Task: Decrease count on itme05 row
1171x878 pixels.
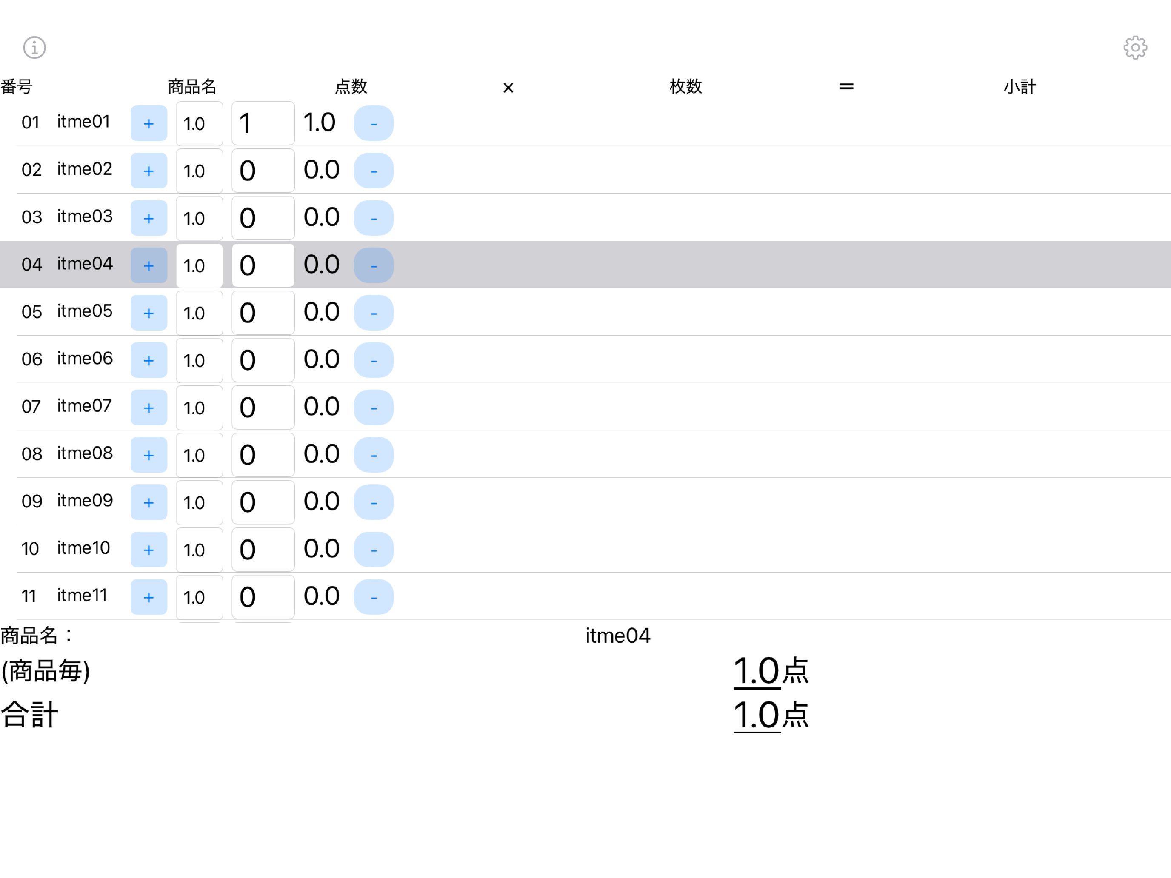Action: [373, 313]
